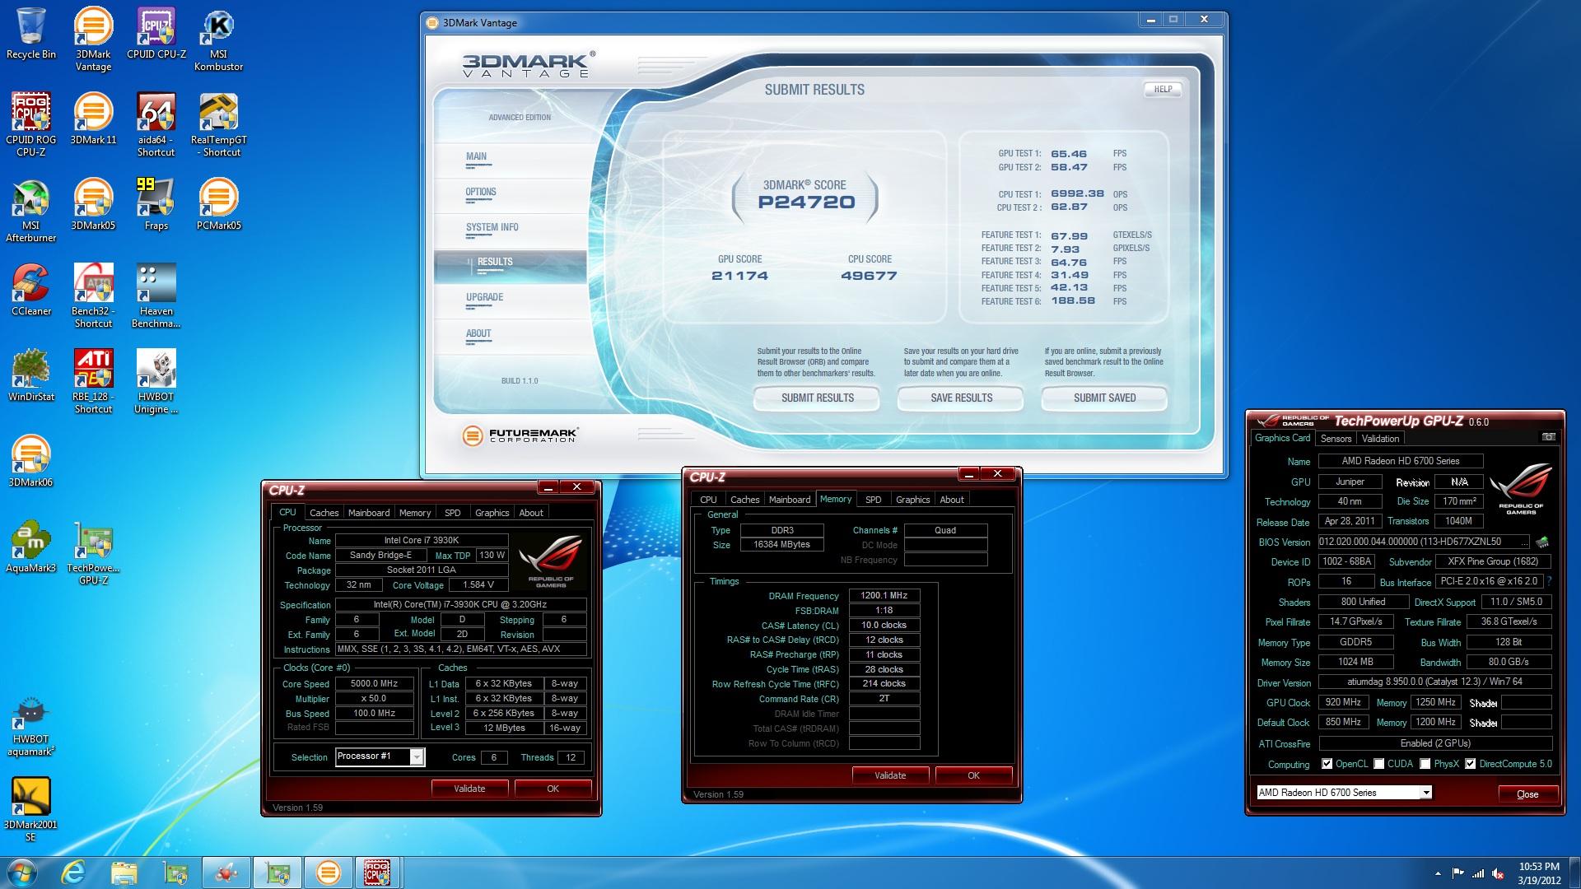Click the GPU-Z screenshot camera icon

tap(1548, 437)
